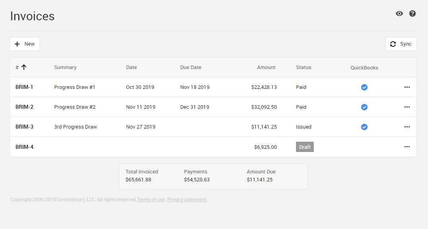428x229 pixels.
Task: Click QuickBooks synced checkmark for BRIM-2
Action: (364, 107)
